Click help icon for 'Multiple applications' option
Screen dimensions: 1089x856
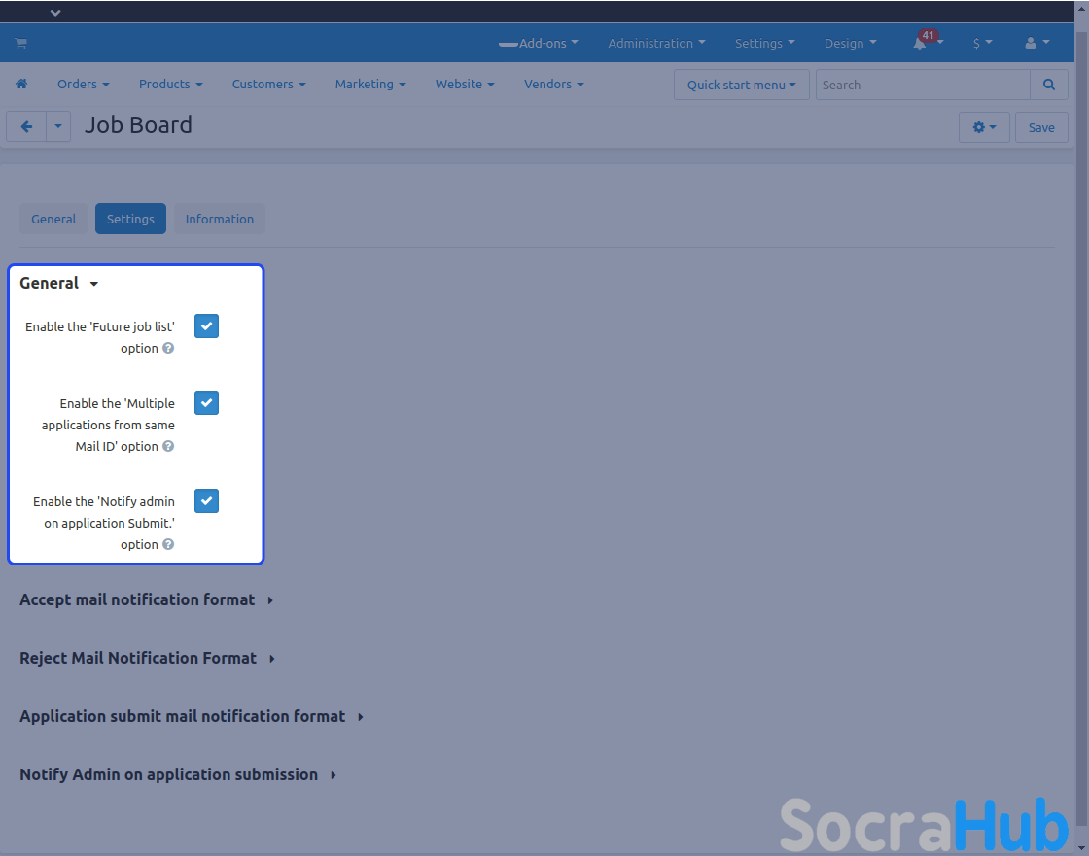pyautogui.click(x=168, y=446)
